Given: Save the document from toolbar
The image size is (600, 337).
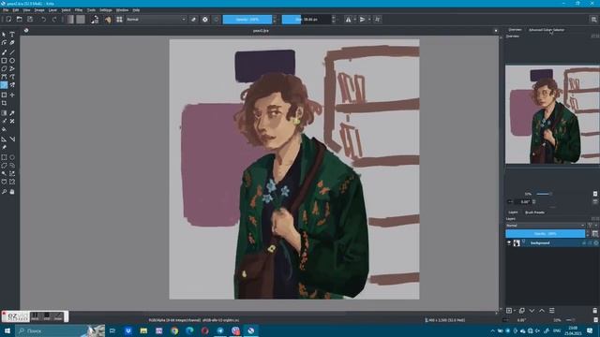Looking at the screenshot, I should click(30, 19).
